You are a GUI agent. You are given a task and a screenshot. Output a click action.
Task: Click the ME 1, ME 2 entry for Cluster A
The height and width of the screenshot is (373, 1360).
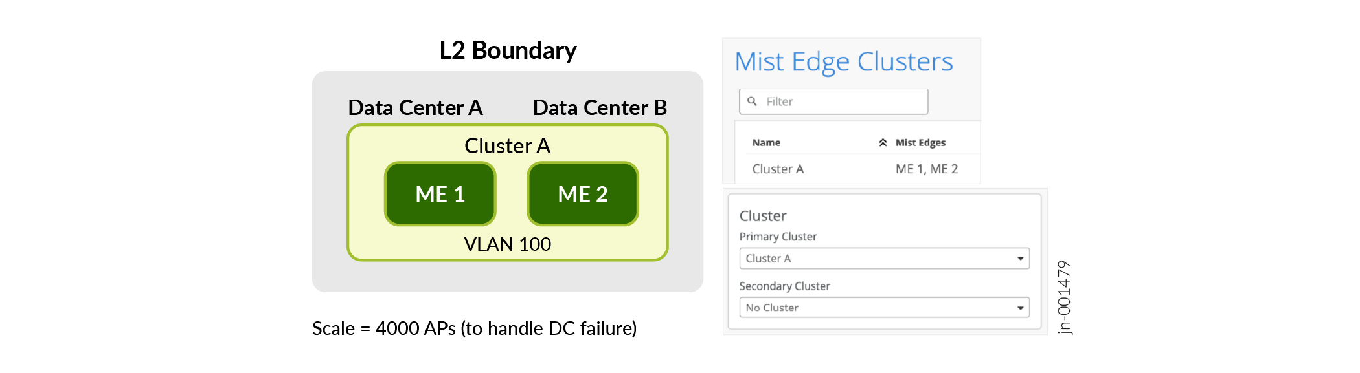point(927,169)
